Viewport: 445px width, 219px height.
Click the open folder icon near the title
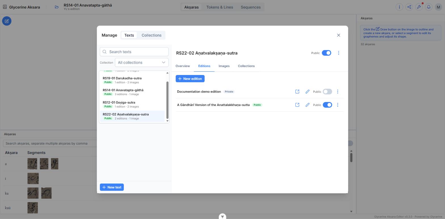tap(57, 7)
